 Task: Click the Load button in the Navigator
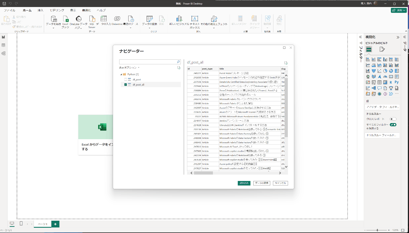(244, 183)
